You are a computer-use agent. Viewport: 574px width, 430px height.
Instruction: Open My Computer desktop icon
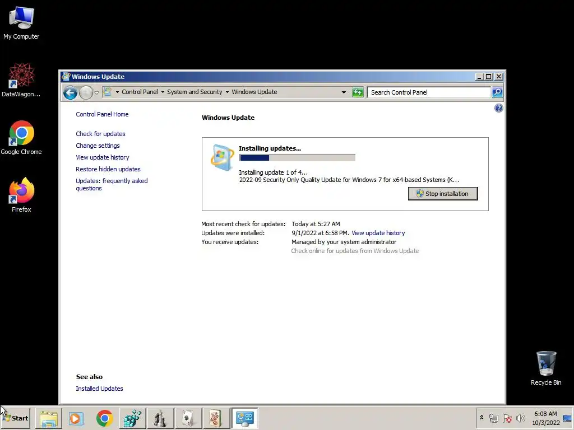coord(21,22)
